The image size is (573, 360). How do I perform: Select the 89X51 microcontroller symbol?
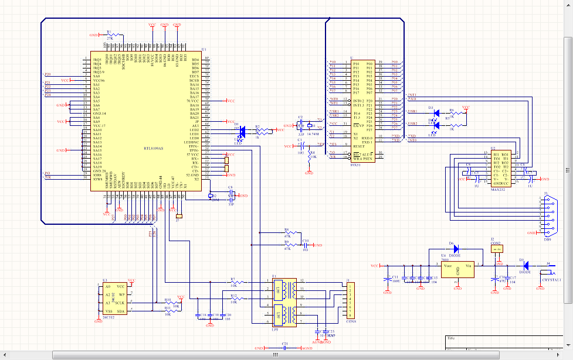[363, 111]
